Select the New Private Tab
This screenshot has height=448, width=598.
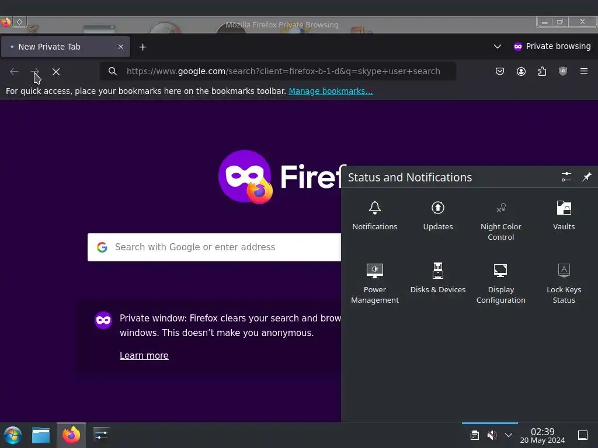pyautogui.click(x=65, y=47)
